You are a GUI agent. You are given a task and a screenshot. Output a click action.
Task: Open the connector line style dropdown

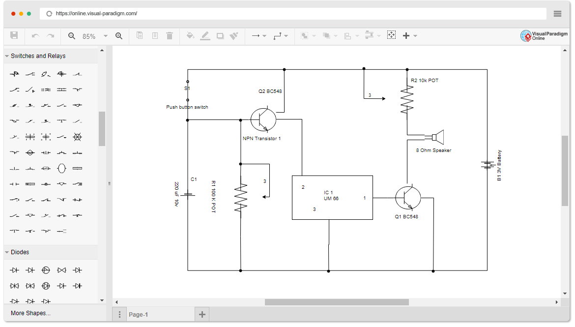pyautogui.click(x=287, y=35)
